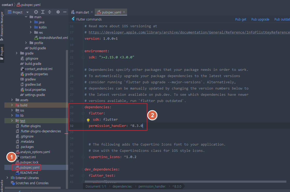Screen dimensions: 290x192
Task: Select pubspec.lock file
Action: (x=27, y=162)
